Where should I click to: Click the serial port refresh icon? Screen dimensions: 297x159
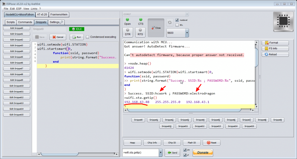tap(170, 23)
